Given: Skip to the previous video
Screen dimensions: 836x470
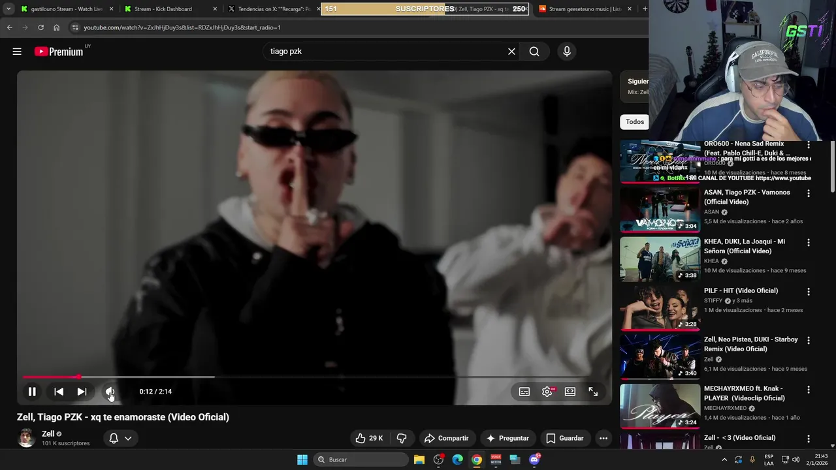Looking at the screenshot, I should pyautogui.click(x=59, y=392).
